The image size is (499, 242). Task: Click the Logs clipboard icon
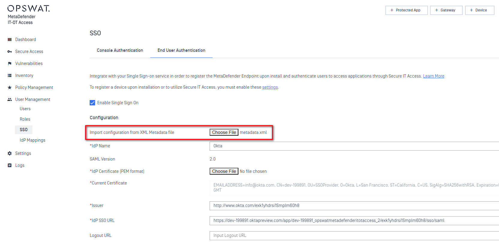click(10, 165)
